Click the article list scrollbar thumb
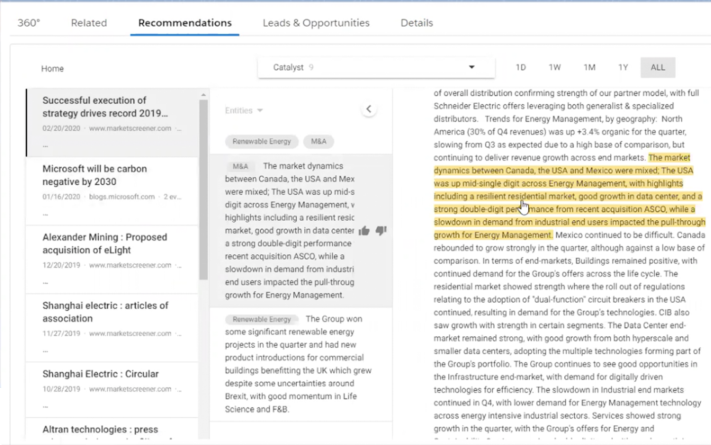Image resolution: width=711 pixels, height=445 pixels. click(x=203, y=190)
